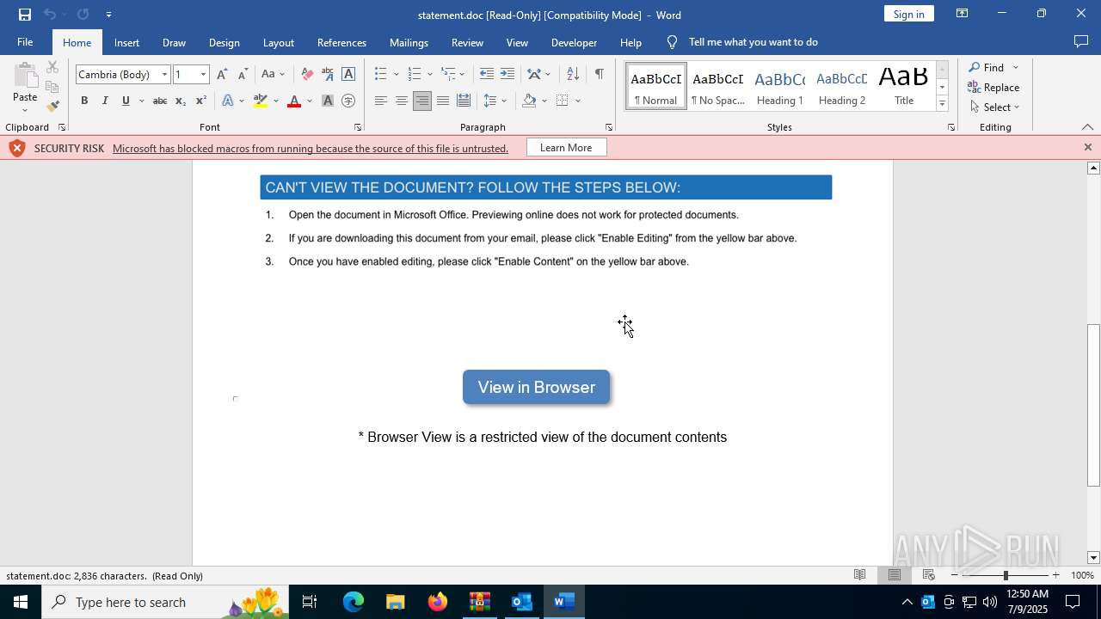Open the Developer tab
This screenshot has height=619, width=1101.
574,42
